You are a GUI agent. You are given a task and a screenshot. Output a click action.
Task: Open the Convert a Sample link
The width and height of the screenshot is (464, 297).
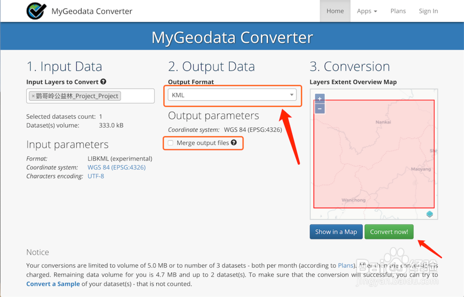coord(53,284)
